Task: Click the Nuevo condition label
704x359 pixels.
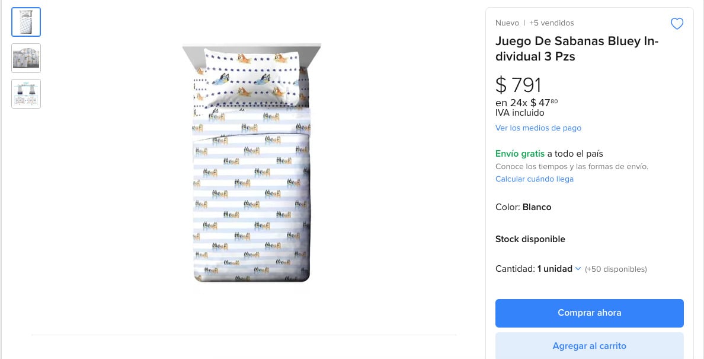Action: (x=507, y=23)
